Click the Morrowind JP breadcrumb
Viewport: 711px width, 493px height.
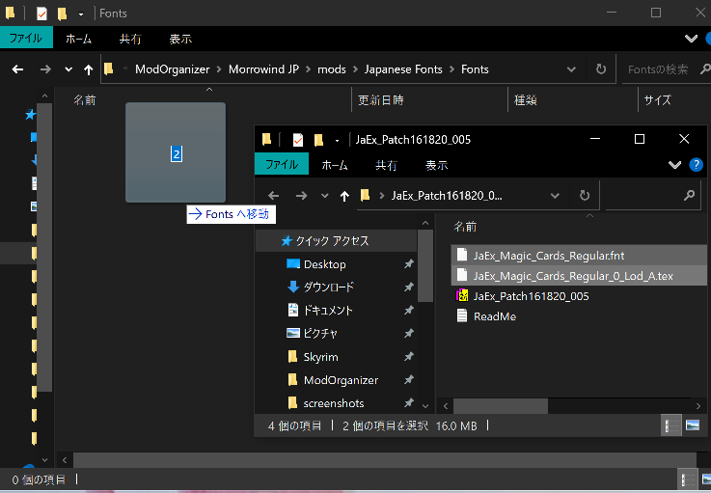[274, 69]
